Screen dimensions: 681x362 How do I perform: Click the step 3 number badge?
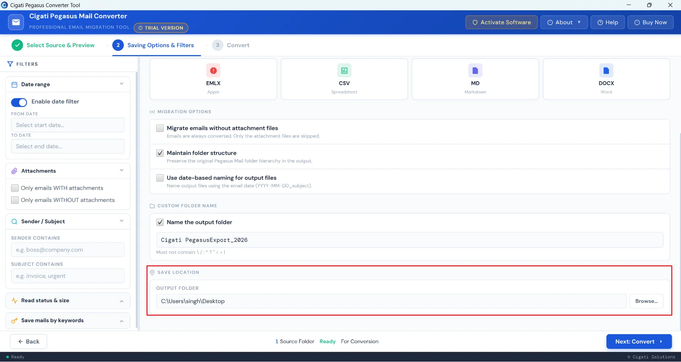pyautogui.click(x=218, y=45)
